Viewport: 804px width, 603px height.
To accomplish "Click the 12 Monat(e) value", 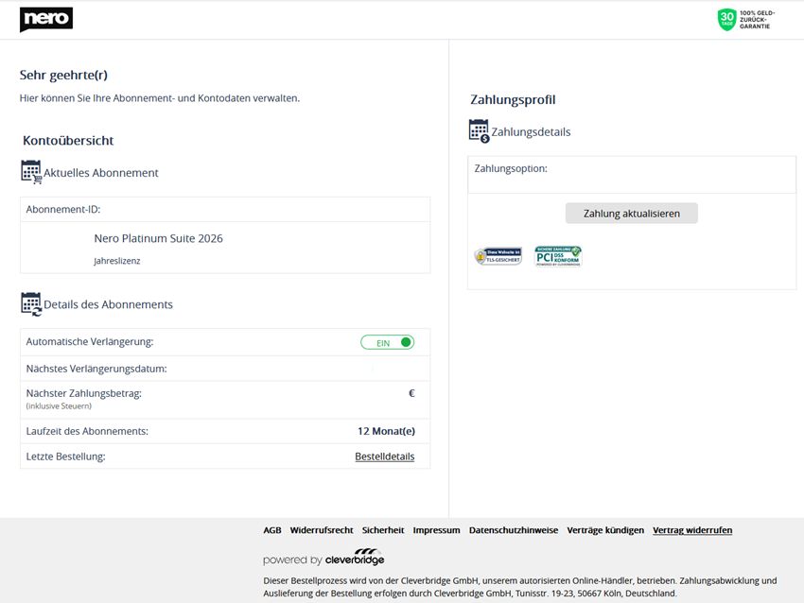I will point(386,431).
